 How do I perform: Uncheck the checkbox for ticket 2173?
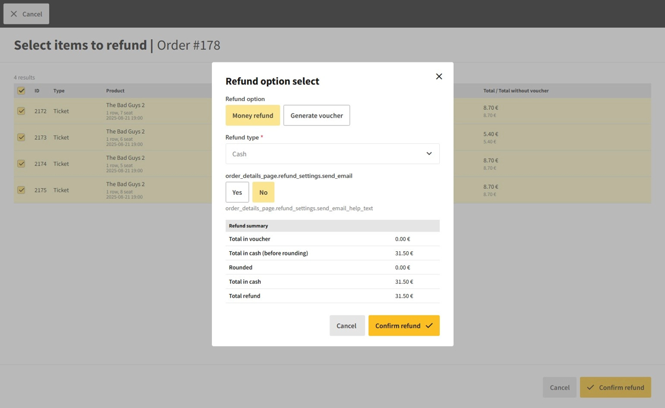[21, 137]
